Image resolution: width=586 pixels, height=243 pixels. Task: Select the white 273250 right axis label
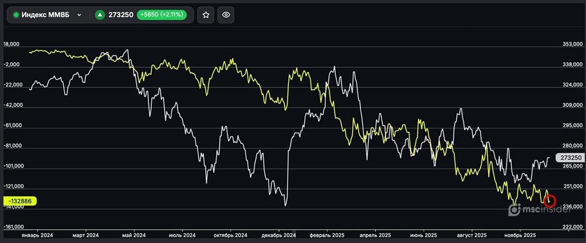coord(570,158)
